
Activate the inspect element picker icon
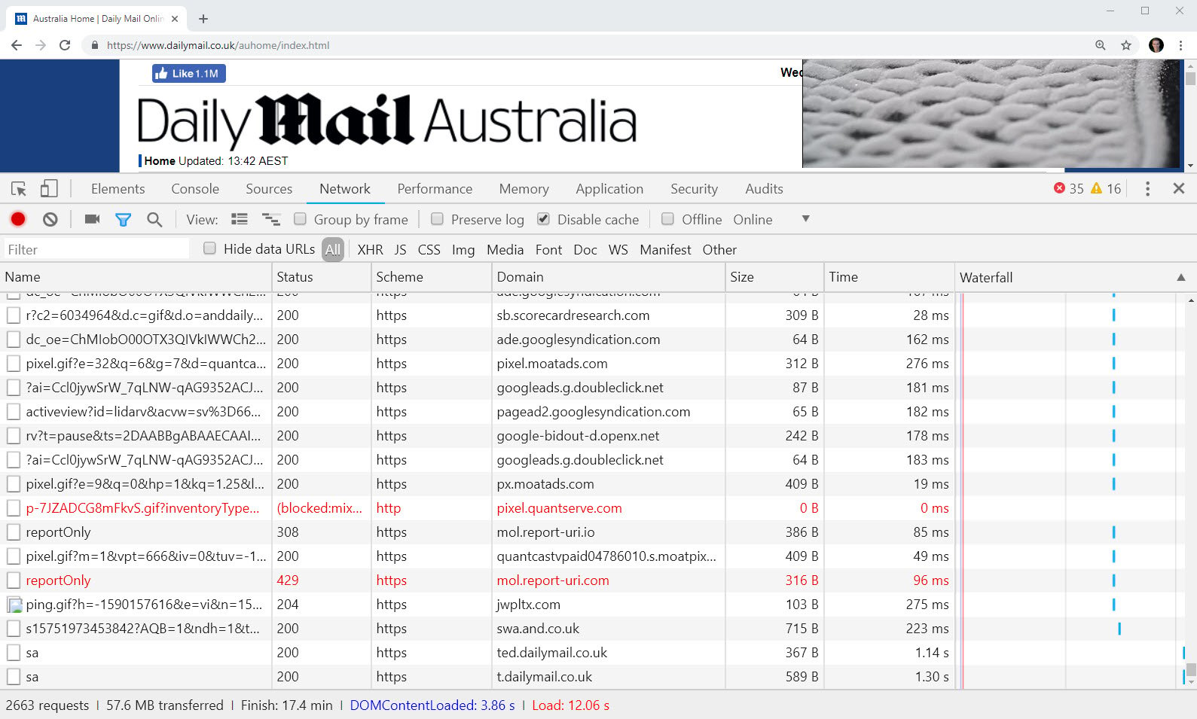[19, 189]
